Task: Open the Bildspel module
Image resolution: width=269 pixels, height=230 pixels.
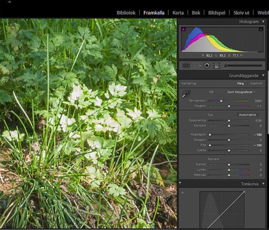Action: point(216,13)
